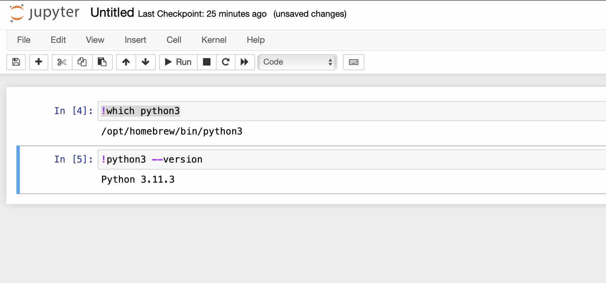
Task: Copy the selected cell
Action: (82, 62)
